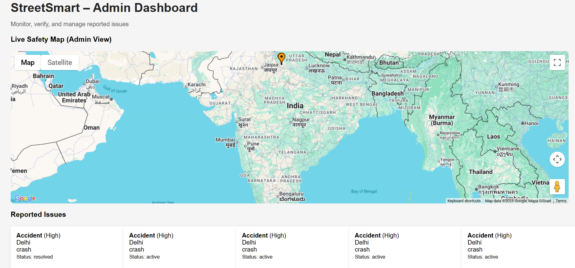575x268 pixels.
Task: Click the Gujarat state label
Action: [x=220, y=103]
